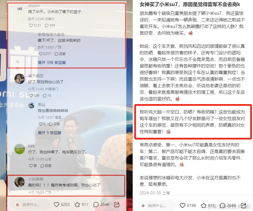The height and width of the screenshot is (211, 253).
Task: Open 小松菜菜's profile avatar
Action: click(x=19, y=182)
